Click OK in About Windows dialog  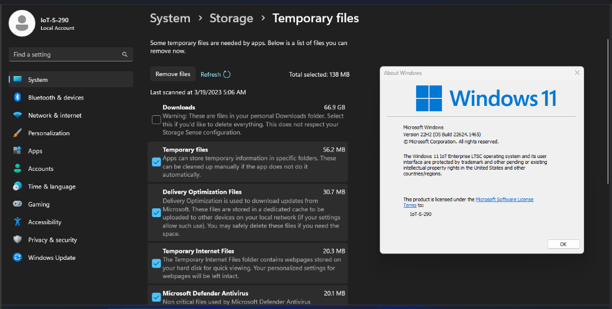563,244
